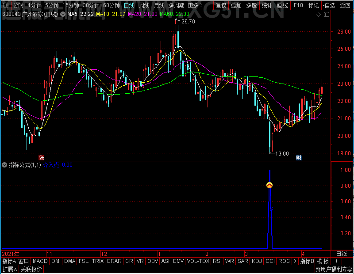Click the 603043 广州酒家 stock title
Viewport: 354px width, 274px height.
pos(30,14)
